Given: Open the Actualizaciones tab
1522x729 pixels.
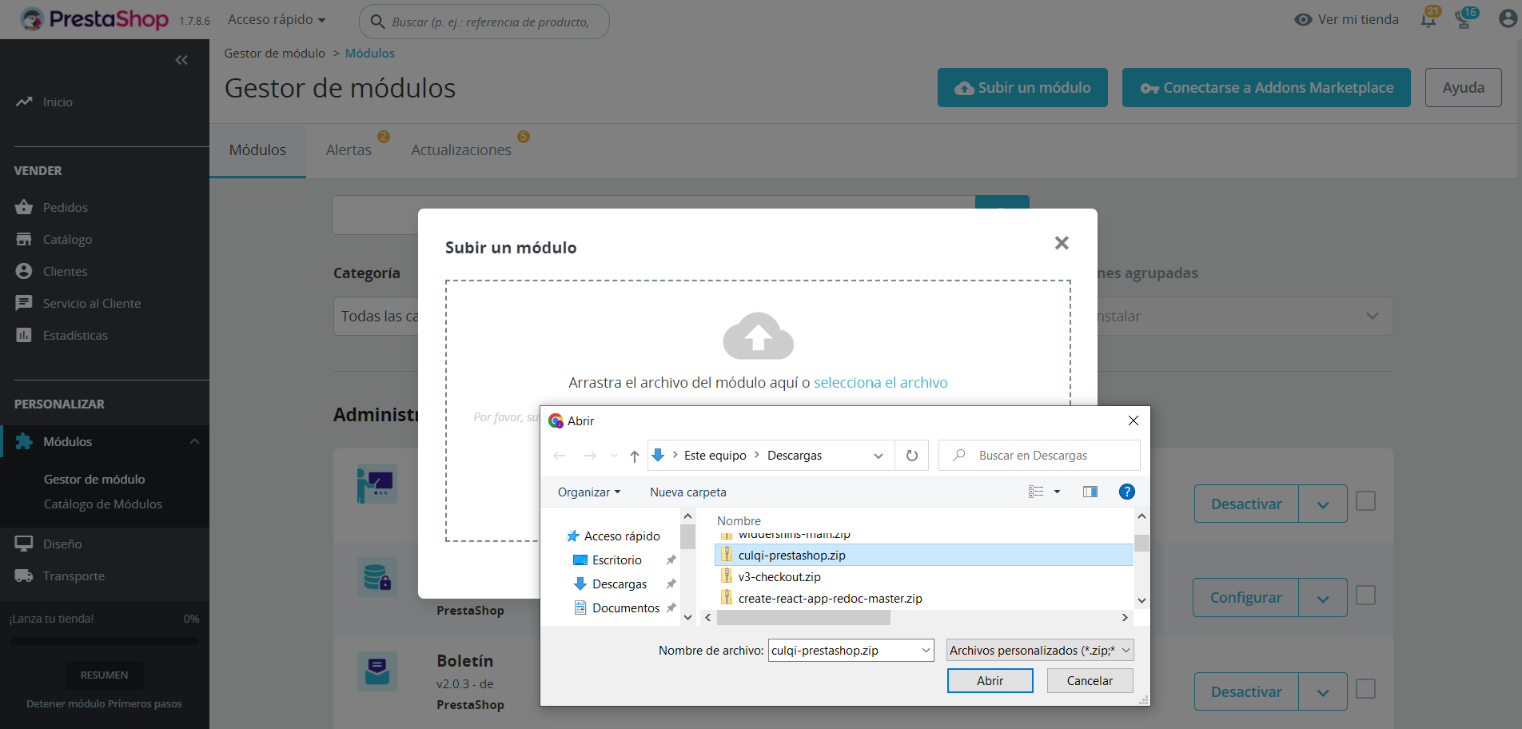Looking at the screenshot, I should click(x=461, y=149).
